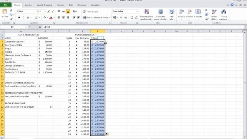This screenshot has width=247, height=139.
Task: Click the Excel help question mark icon
Action: tap(232, 5)
